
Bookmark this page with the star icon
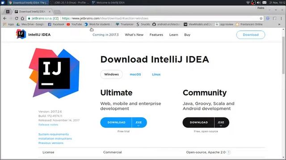[261, 18]
